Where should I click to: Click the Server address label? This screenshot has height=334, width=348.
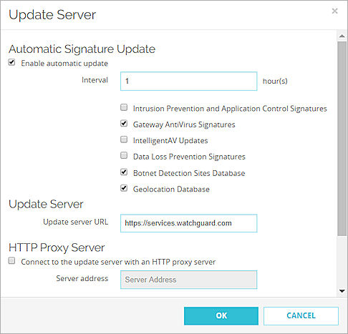82,278
